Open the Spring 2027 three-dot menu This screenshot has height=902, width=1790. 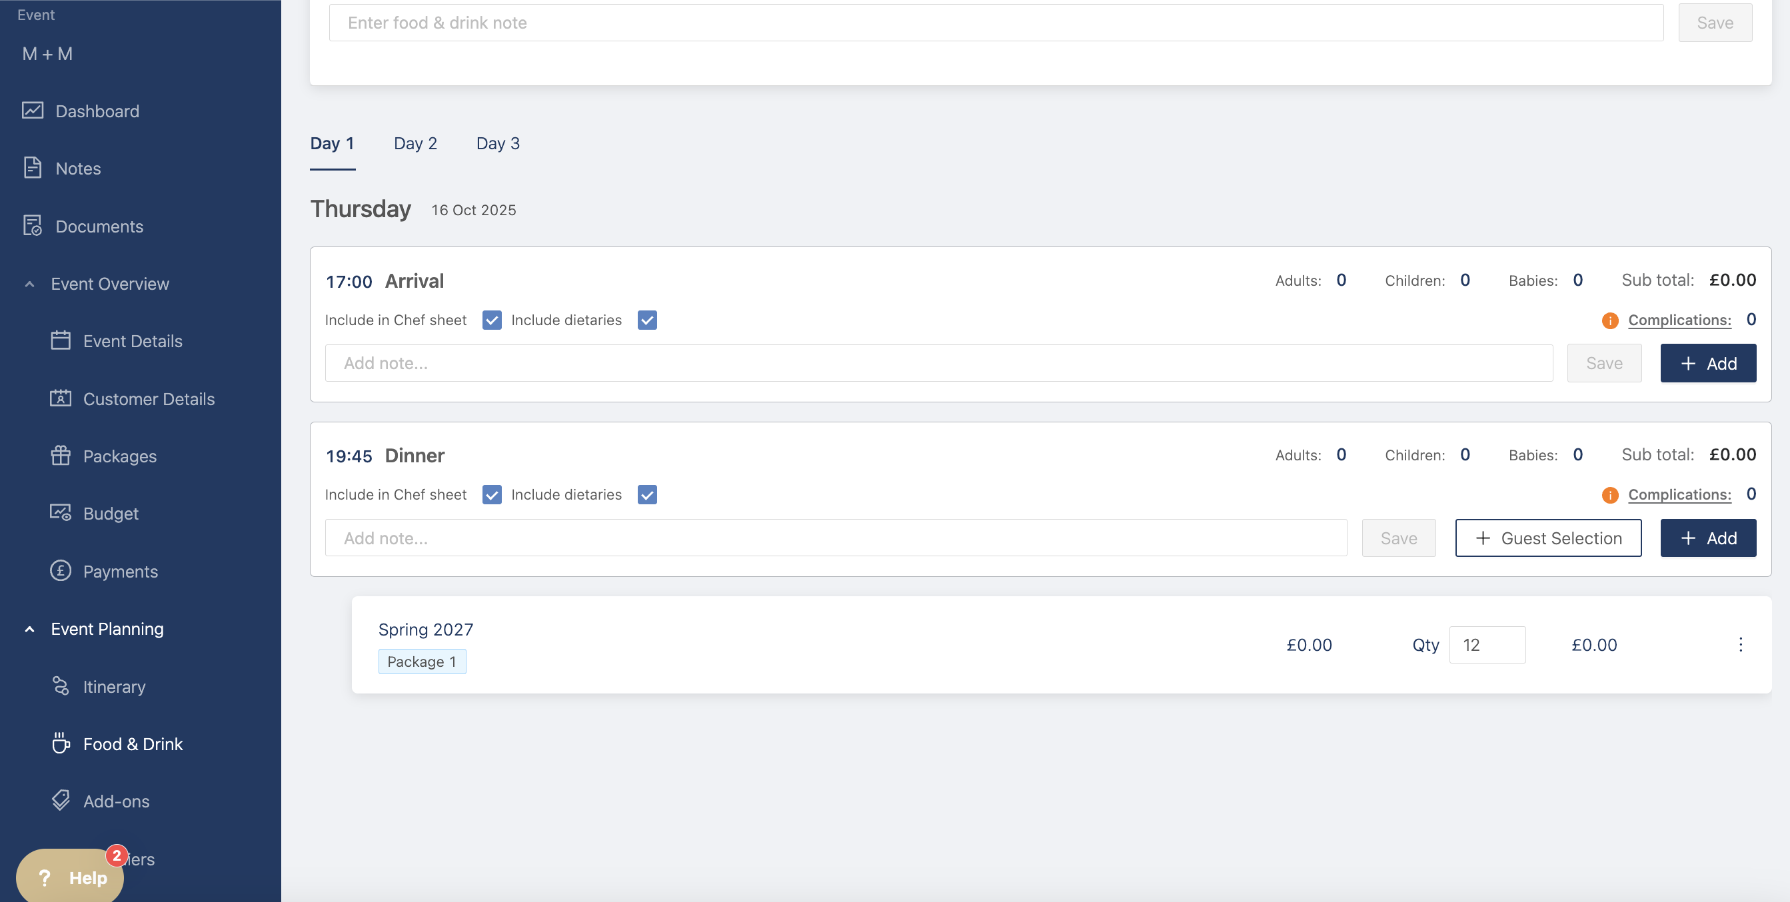coord(1740,644)
